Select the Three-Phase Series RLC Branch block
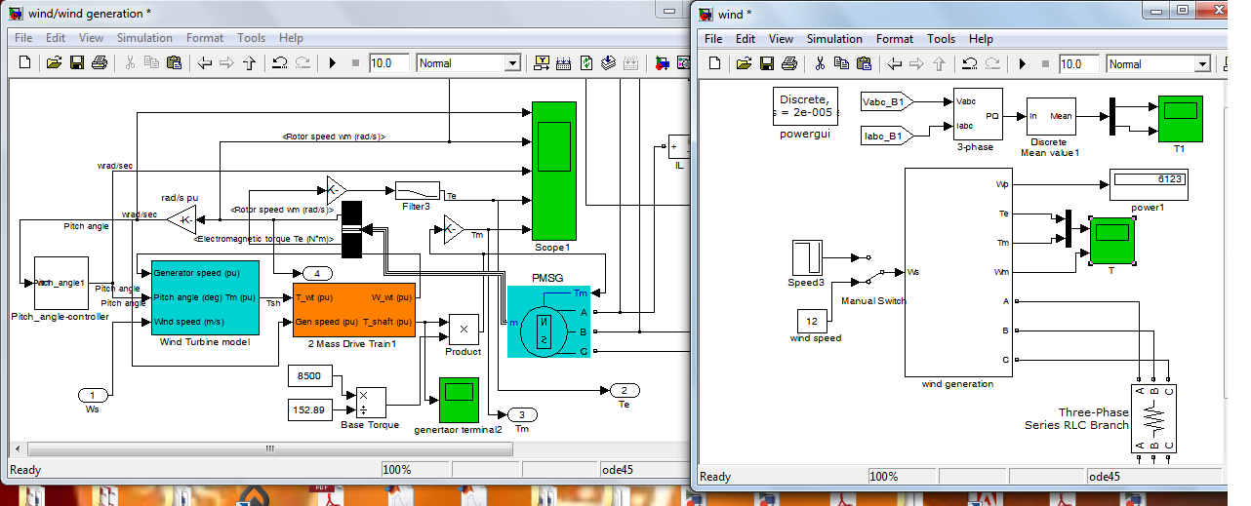This screenshot has height=506, width=1251. click(x=1155, y=418)
